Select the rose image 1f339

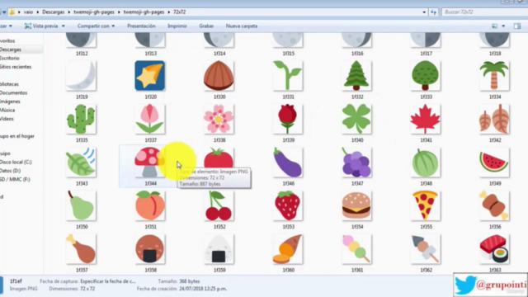tap(288, 119)
